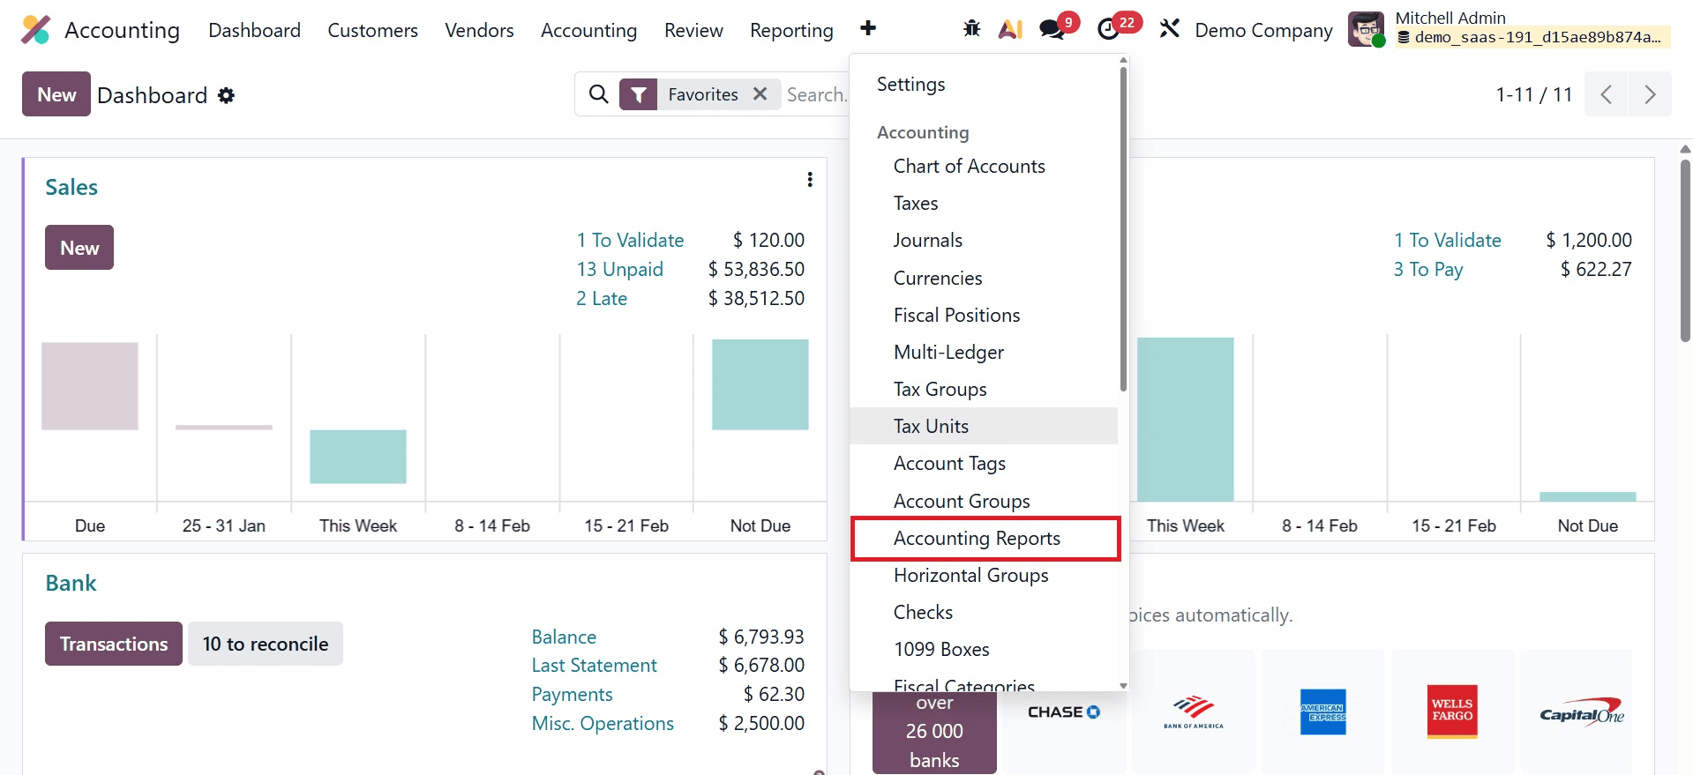1693x775 pixels.
Task: Remove the Favorites filter with the X
Action: pos(760,93)
